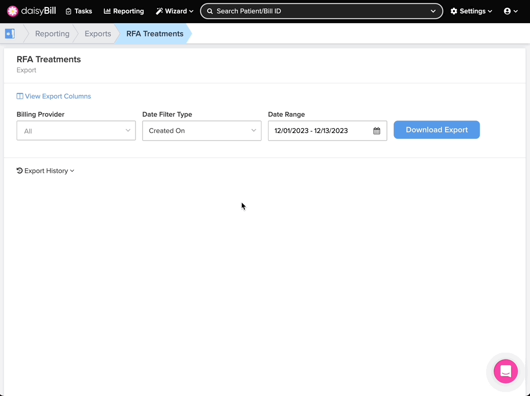Click the View Export Columns table icon

[20, 96]
